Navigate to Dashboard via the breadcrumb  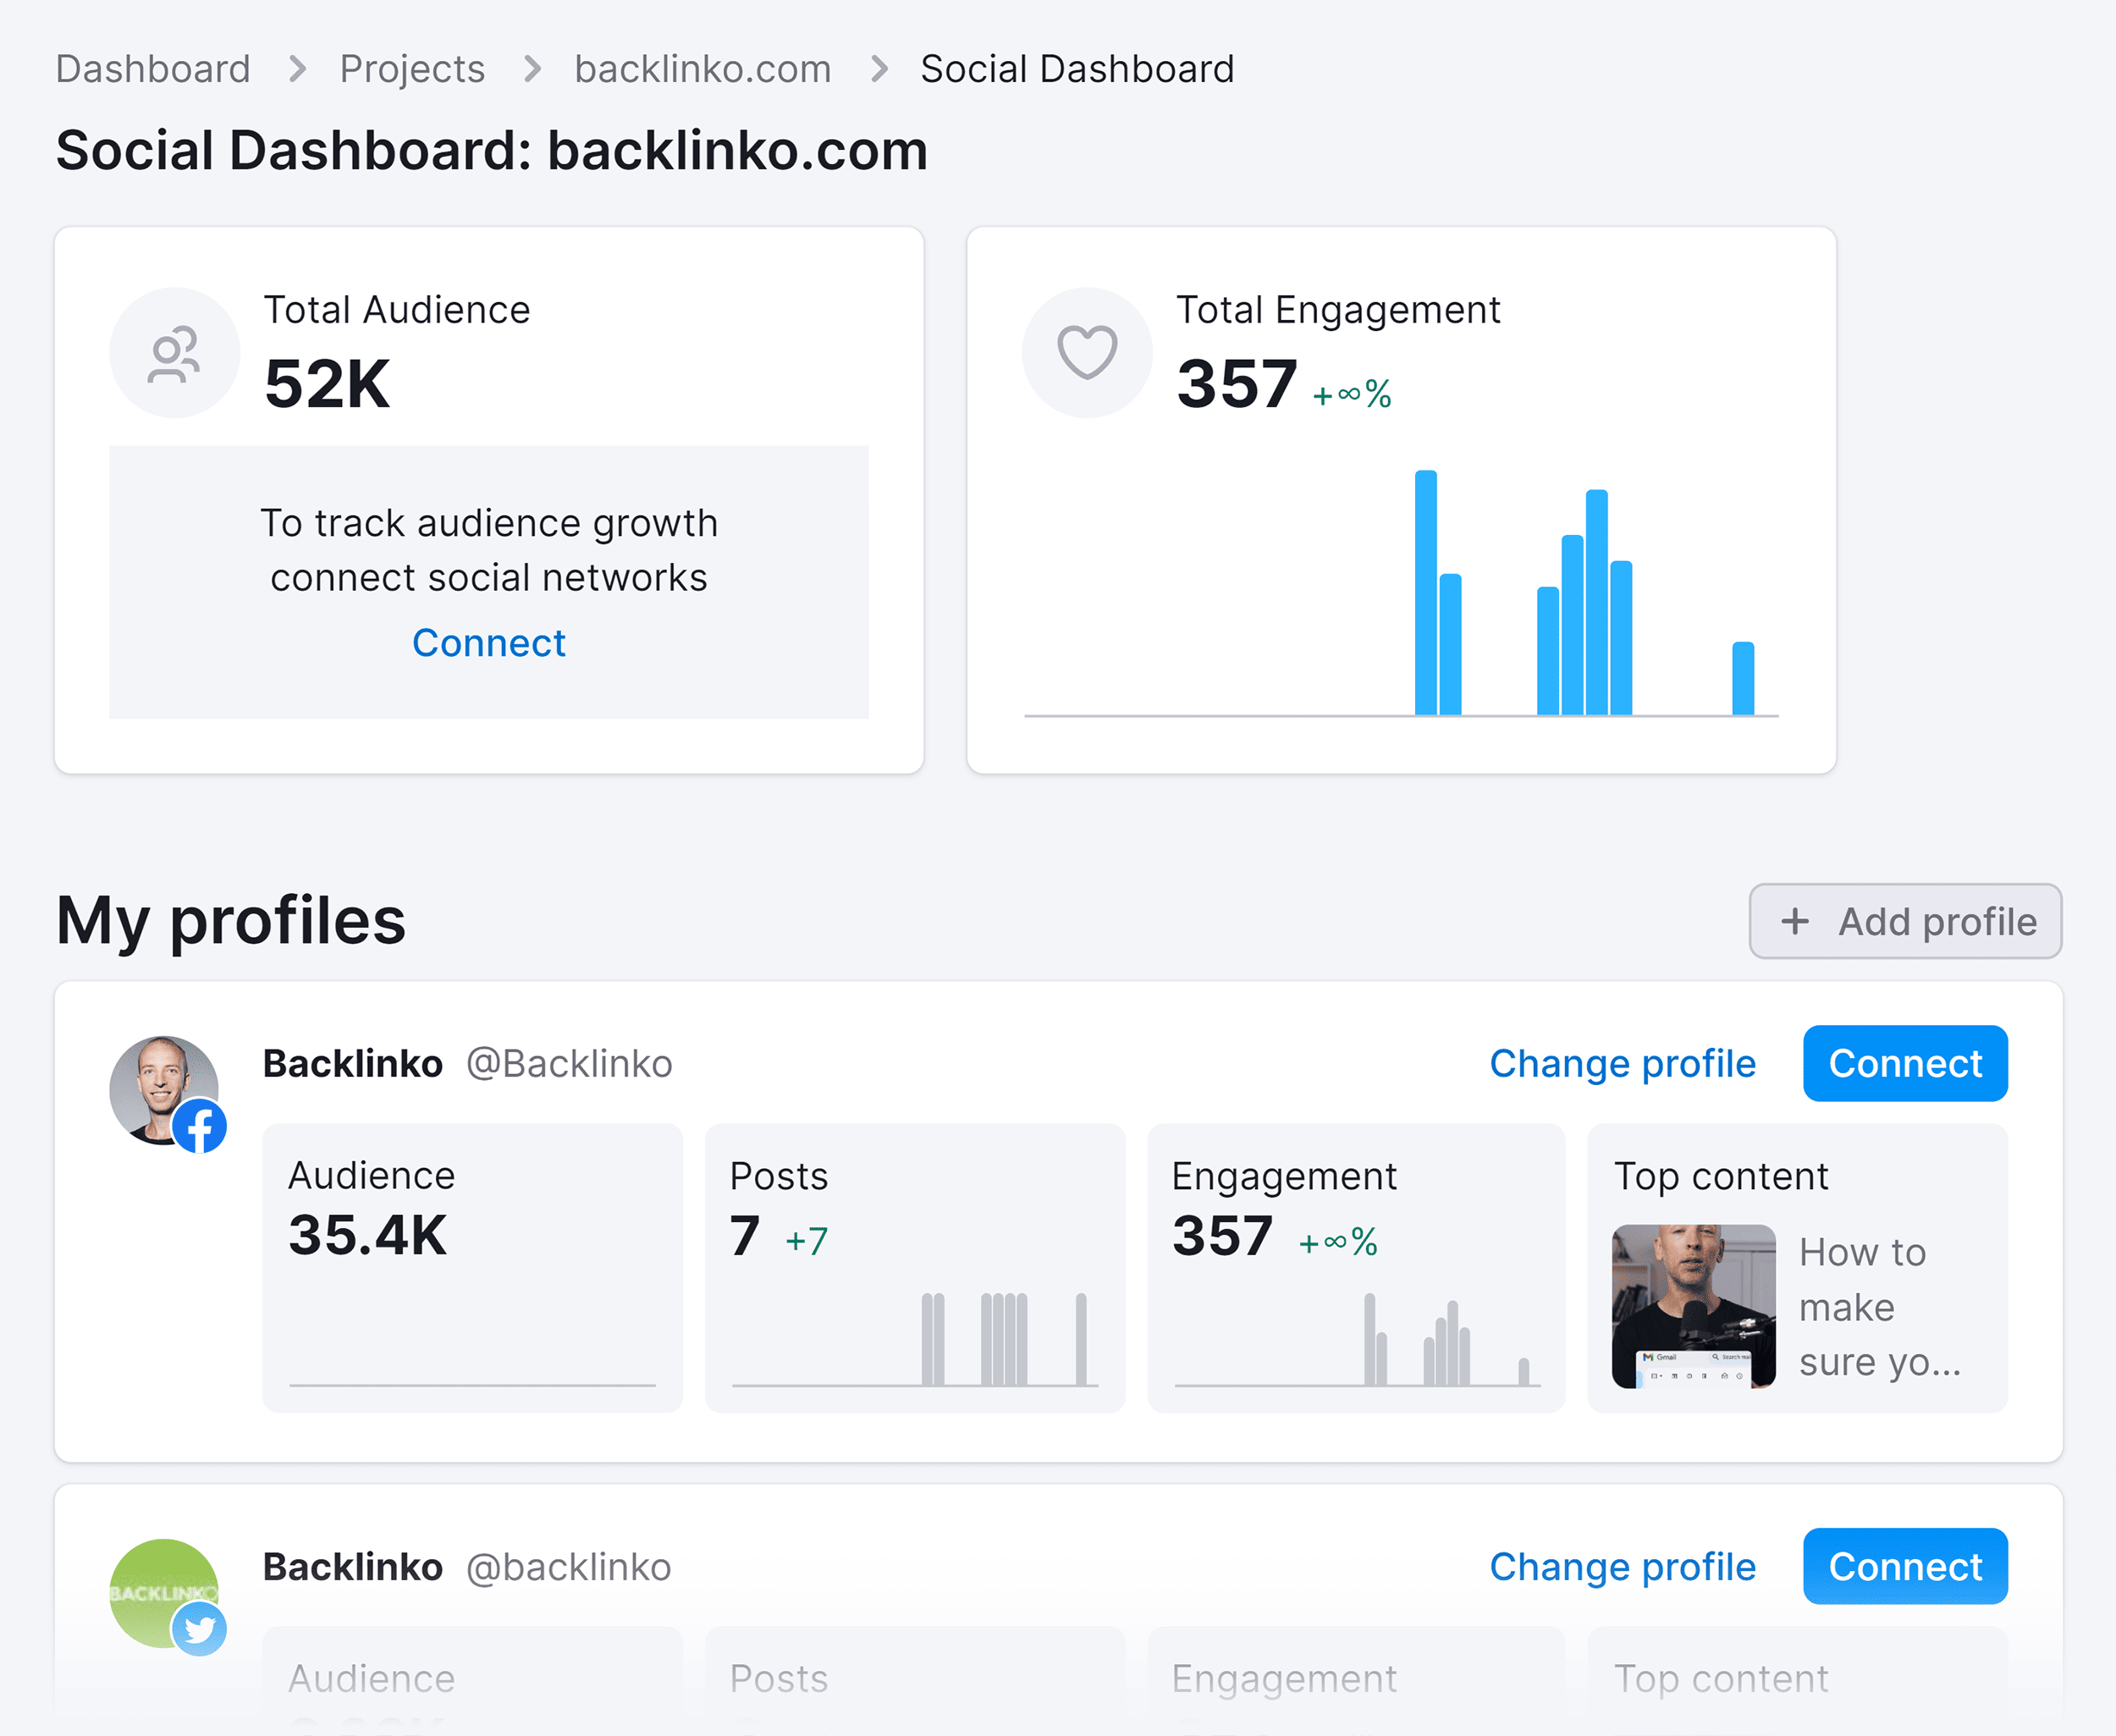(x=152, y=68)
